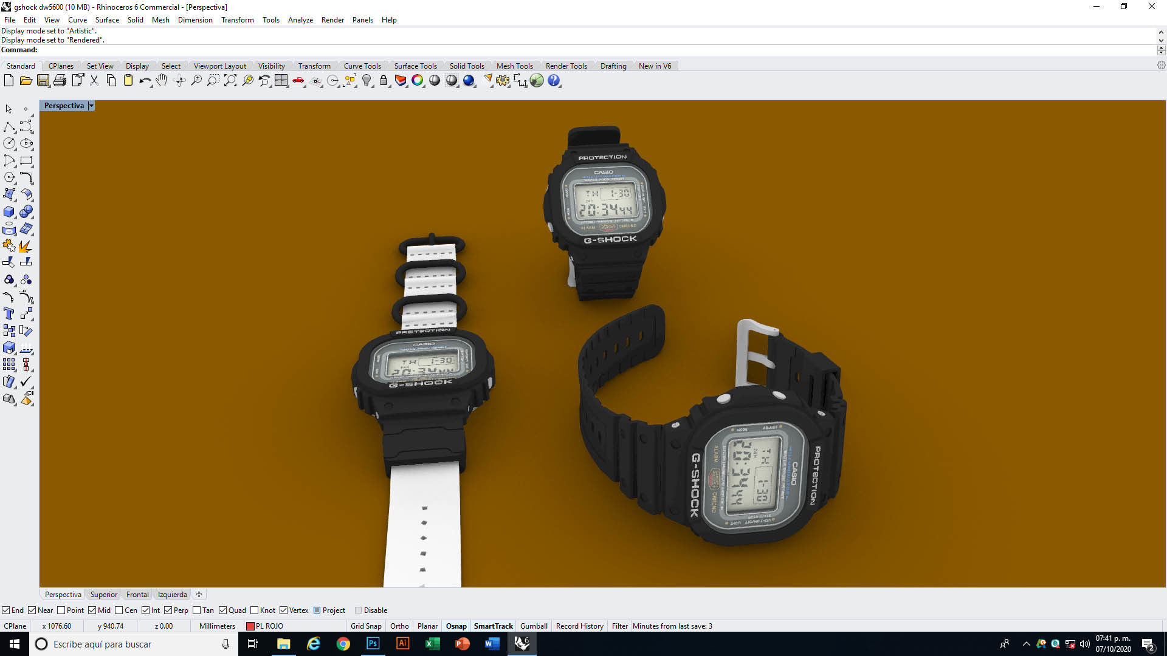Open Help with the question mark icon

coord(554,81)
